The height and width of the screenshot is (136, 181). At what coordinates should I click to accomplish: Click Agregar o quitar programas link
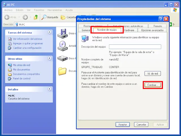click(28, 43)
